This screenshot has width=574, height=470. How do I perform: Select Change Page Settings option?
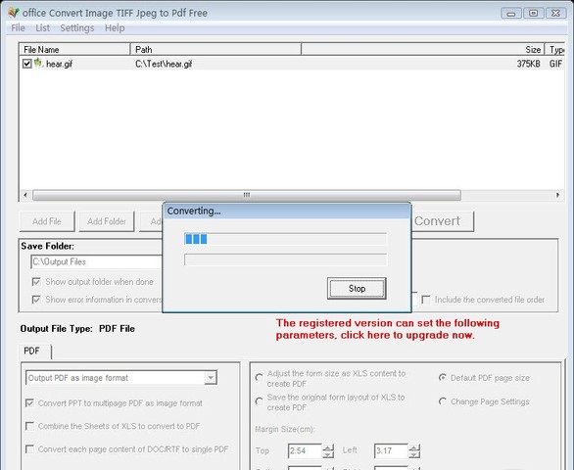(x=443, y=401)
